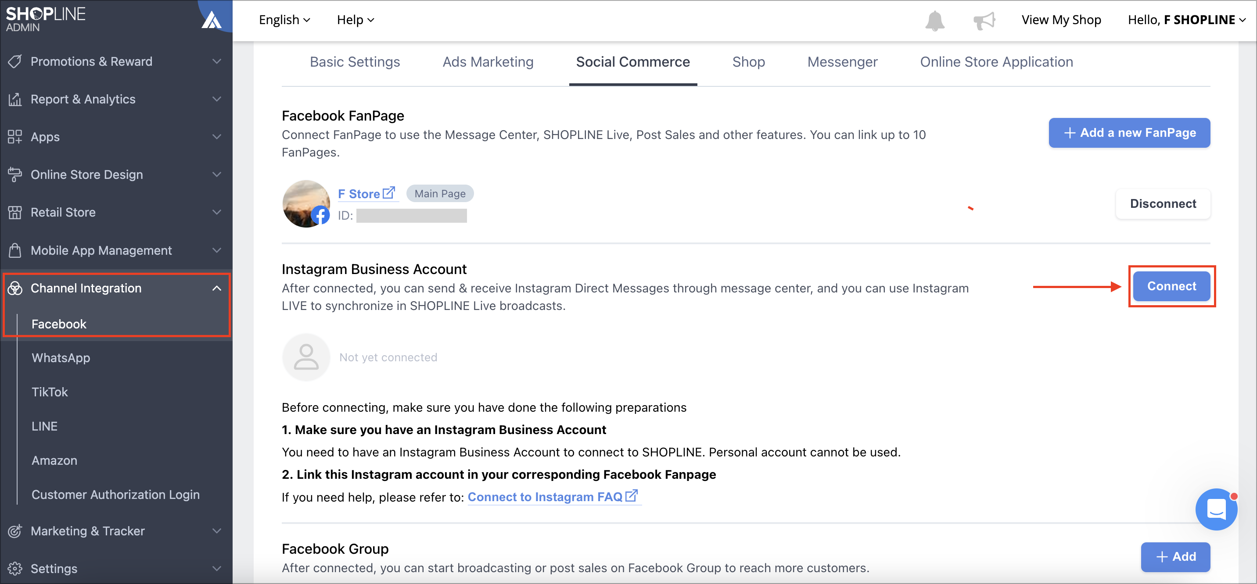This screenshot has width=1257, height=584.
Task: Expand Mobile App Management chevron
Action: [x=217, y=250]
